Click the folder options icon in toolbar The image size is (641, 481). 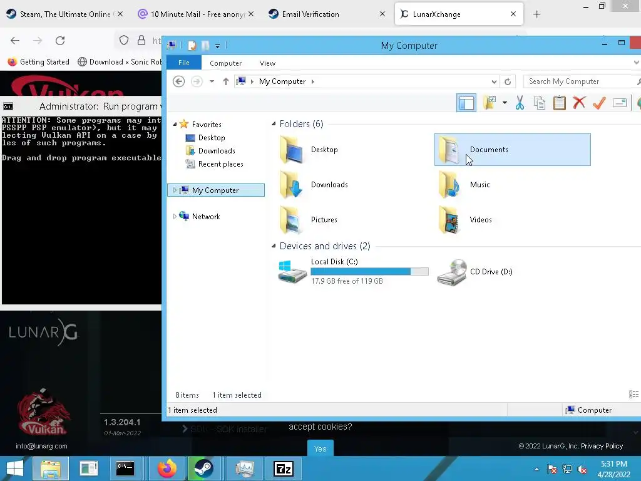click(490, 103)
